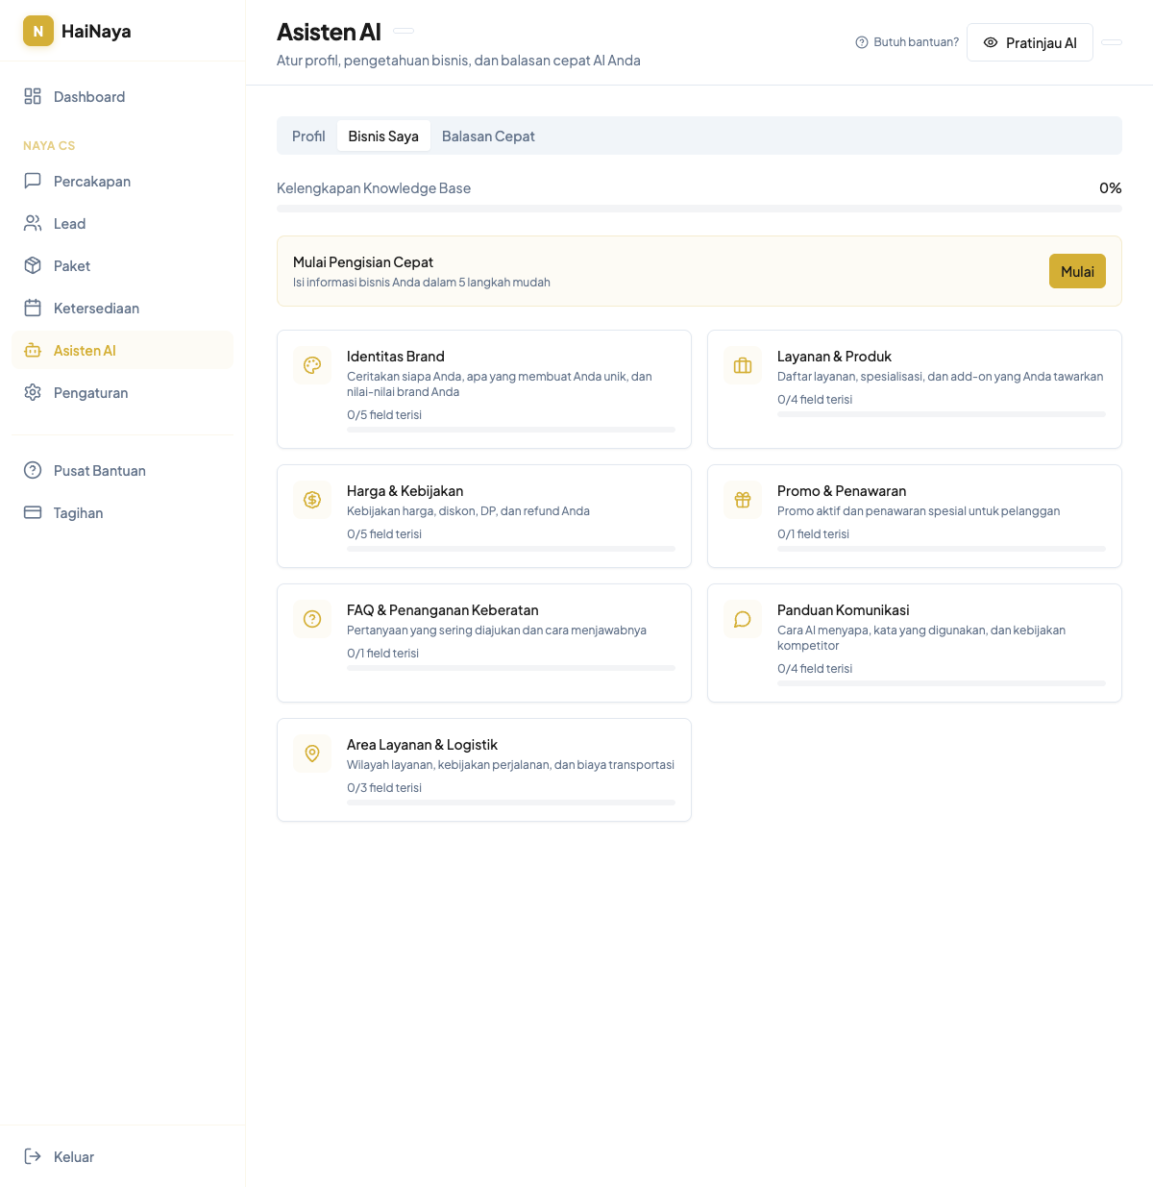Check the Ketersediaan calendar
1153x1187 pixels.
pyautogui.click(x=96, y=308)
